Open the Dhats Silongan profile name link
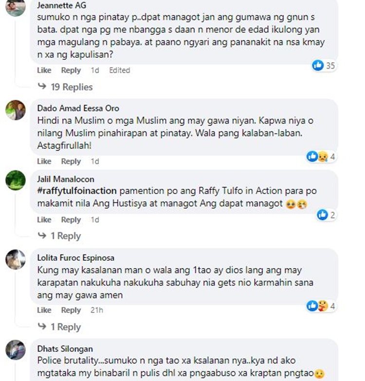The image size is (365, 381). [65, 349]
